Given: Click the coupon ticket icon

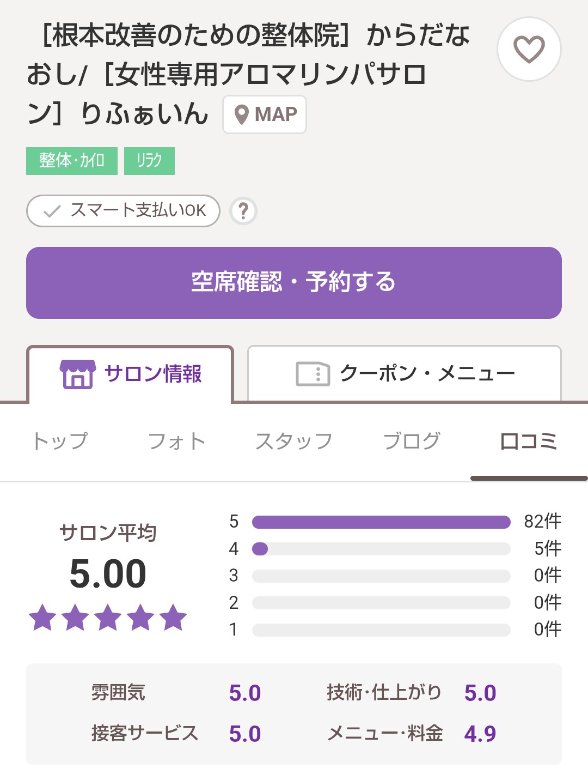Looking at the screenshot, I should click(x=313, y=374).
